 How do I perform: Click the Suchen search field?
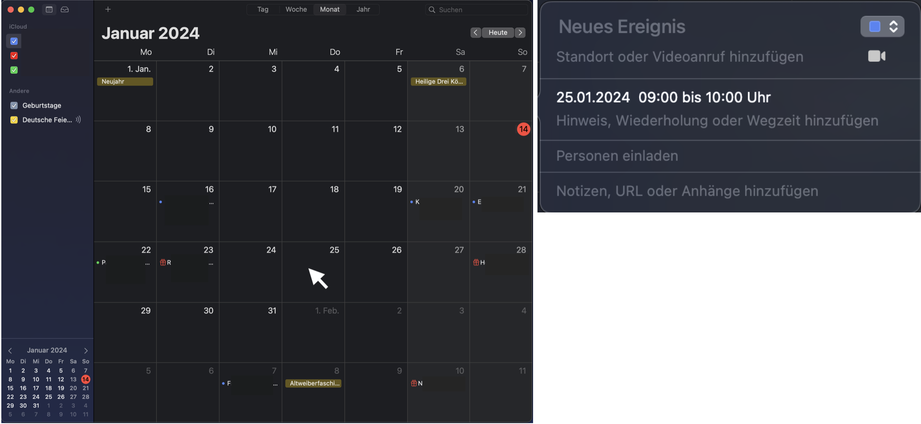point(479,10)
